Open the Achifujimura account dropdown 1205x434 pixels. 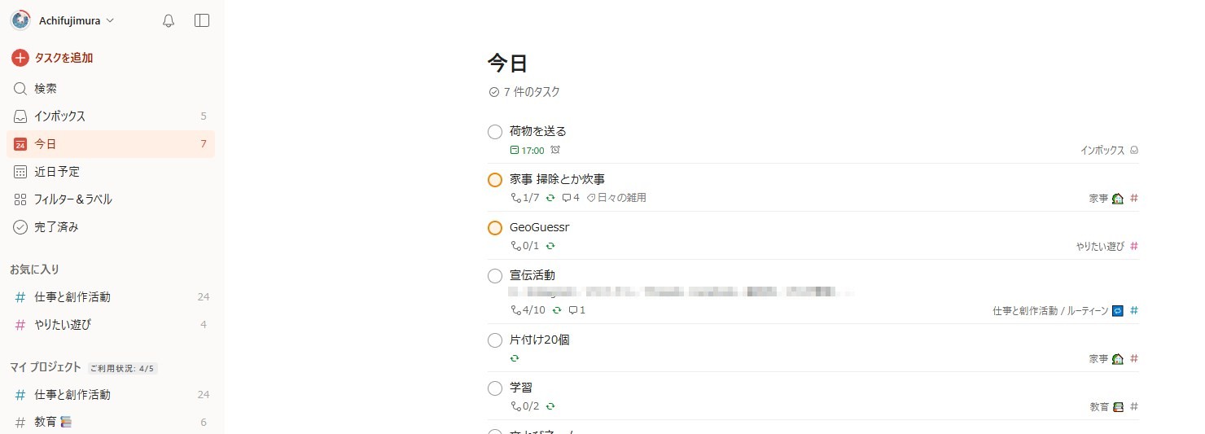coord(63,21)
